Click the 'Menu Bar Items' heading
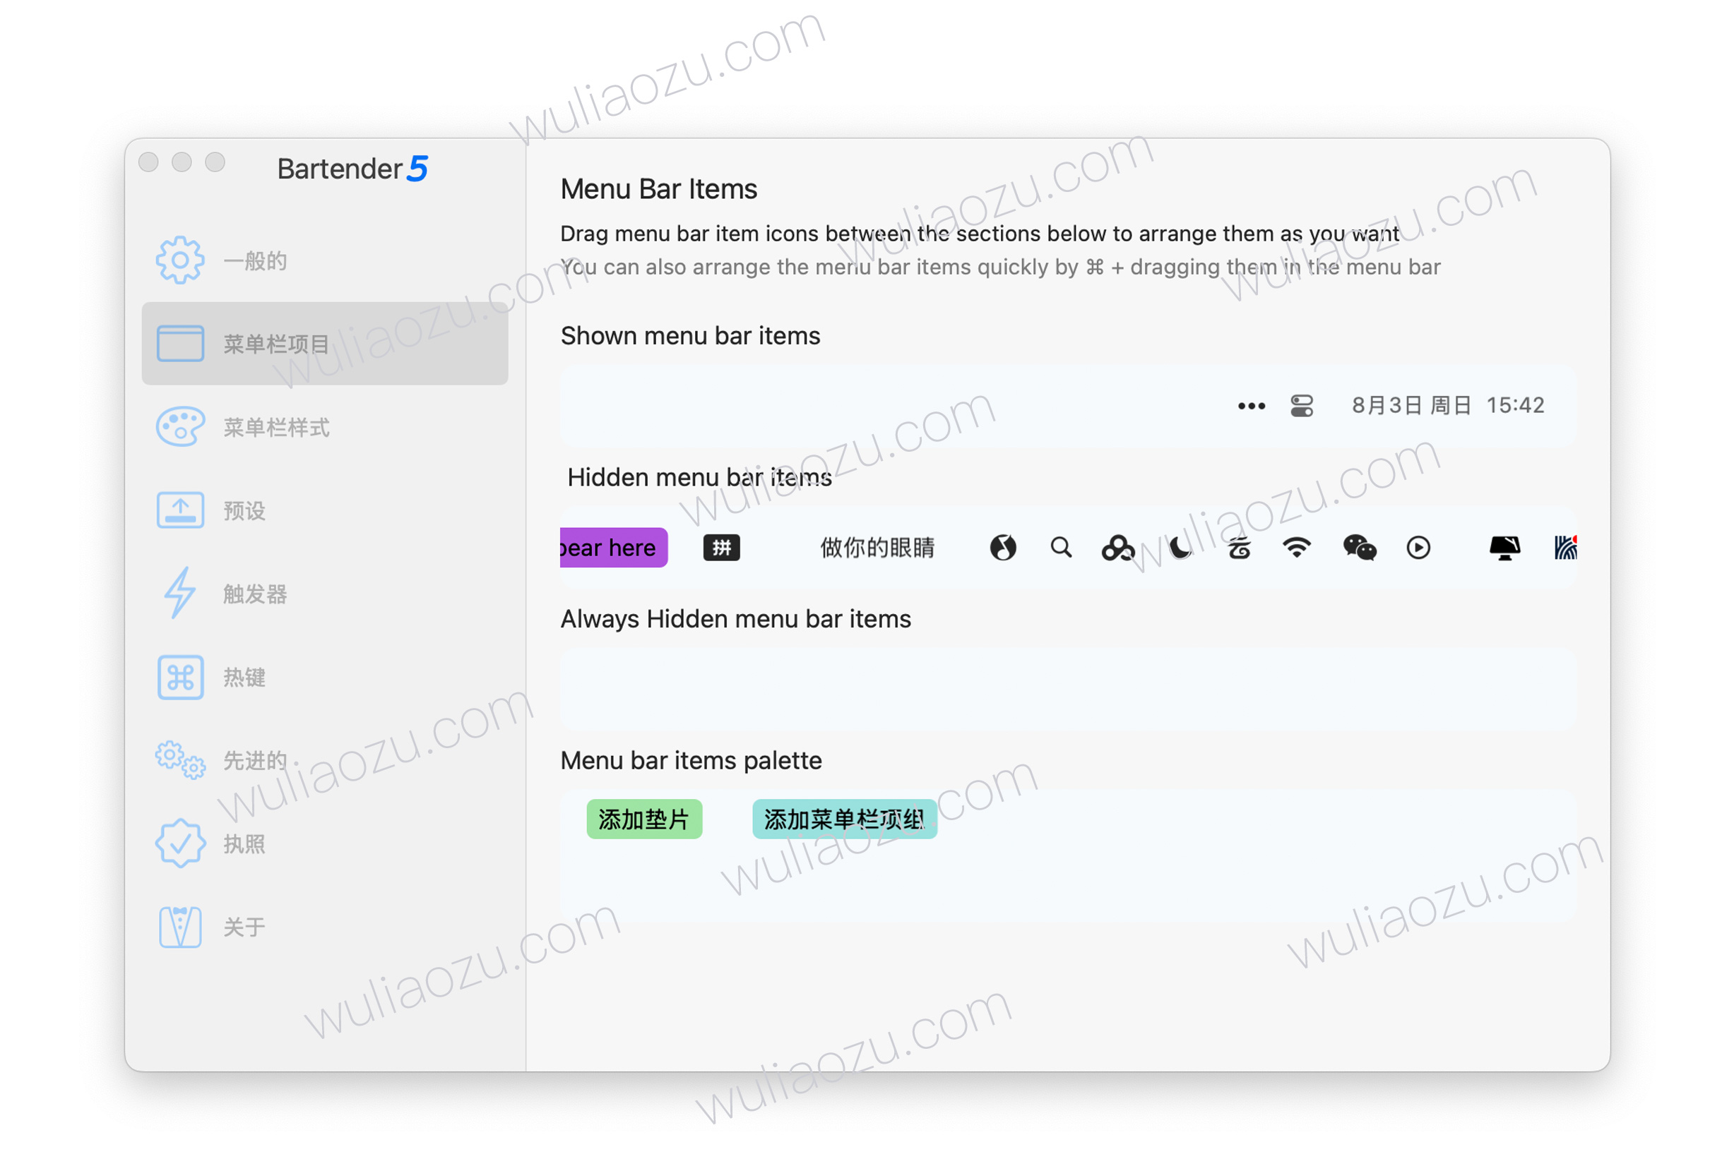 pyautogui.click(x=659, y=190)
